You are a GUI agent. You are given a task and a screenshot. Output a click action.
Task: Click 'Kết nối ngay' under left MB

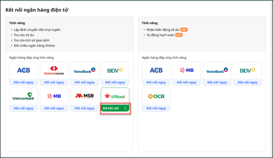coord(54,108)
